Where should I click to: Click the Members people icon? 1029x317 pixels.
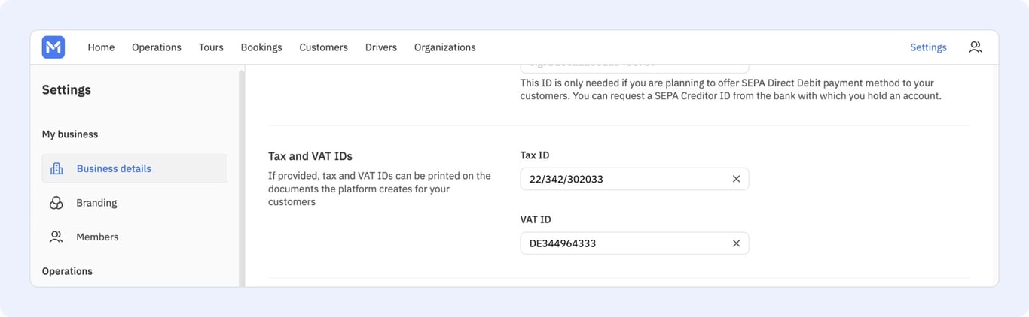click(x=56, y=237)
